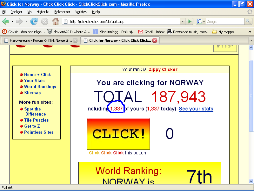Click the grey Forward arrow button
Viewport: 254px width, 191px height.
20,21
